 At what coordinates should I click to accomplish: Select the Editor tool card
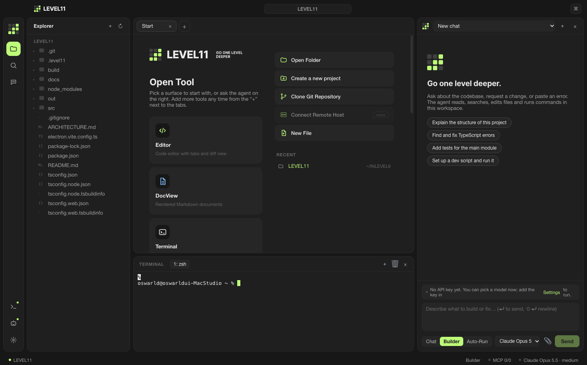pos(206,140)
